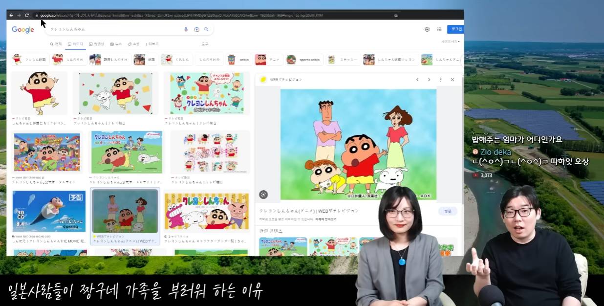Screen dimensions: 604x306
Task: Select the 野原しんのすけ suggestion chip
Action: click(x=110, y=60)
